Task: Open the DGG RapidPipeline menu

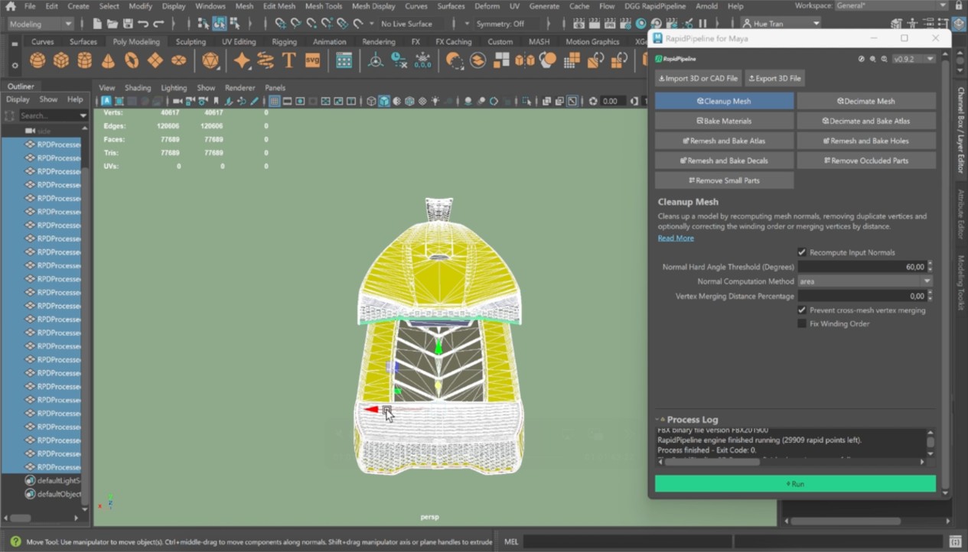Action: (x=654, y=6)
